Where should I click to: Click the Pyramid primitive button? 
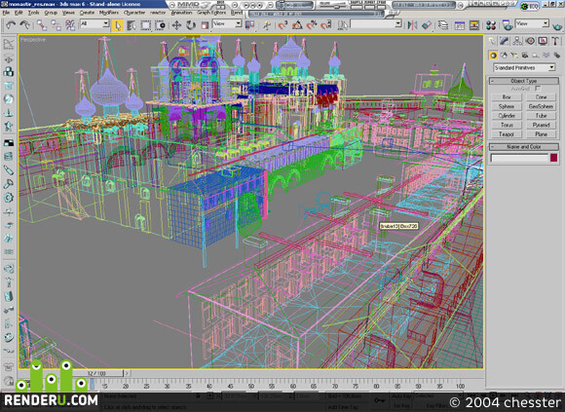pyautogui.click(x=541, y=125)
